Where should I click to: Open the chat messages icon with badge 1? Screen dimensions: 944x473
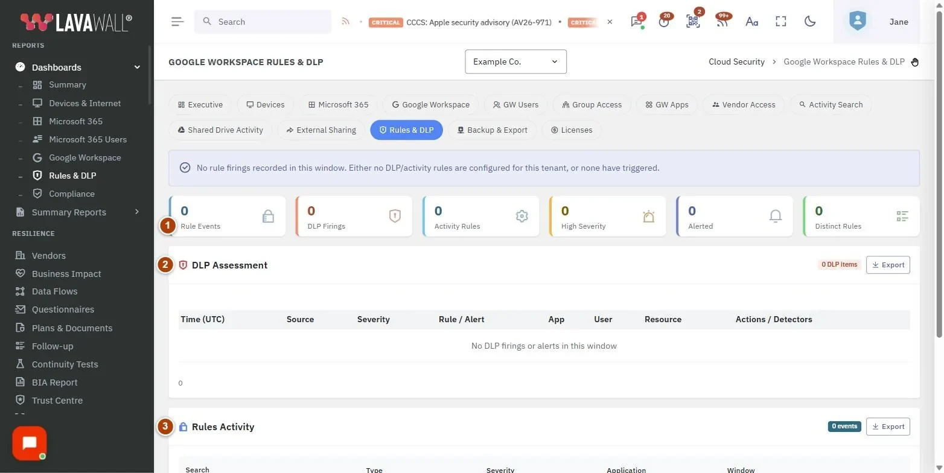[637, 22]
